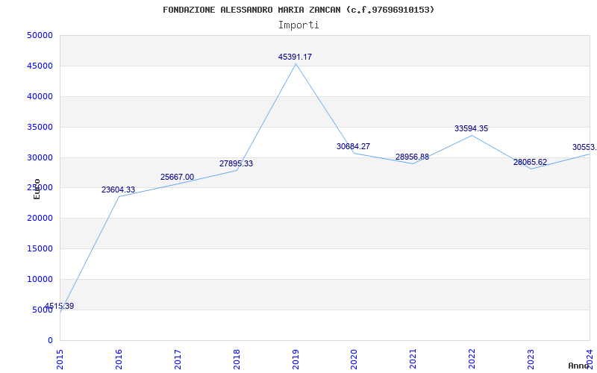Click the 2017 x-axis year label
The image size is (597, 373).
[178, 359]
